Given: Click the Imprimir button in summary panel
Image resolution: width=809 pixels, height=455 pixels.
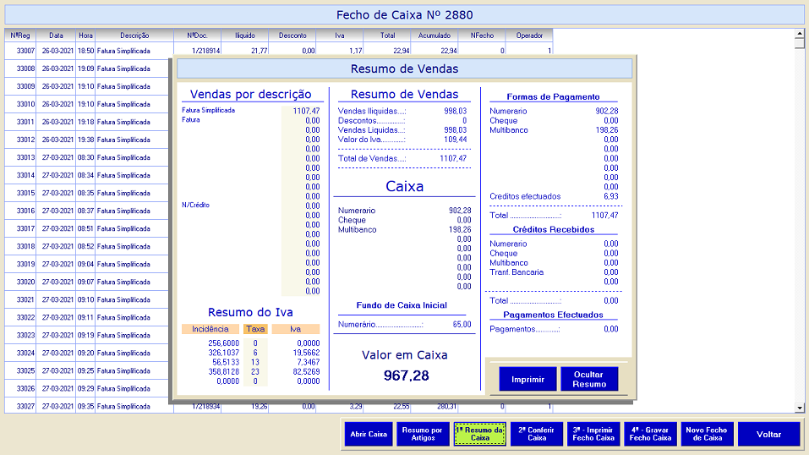Looking at the screenshot, I should click(527, 379).
